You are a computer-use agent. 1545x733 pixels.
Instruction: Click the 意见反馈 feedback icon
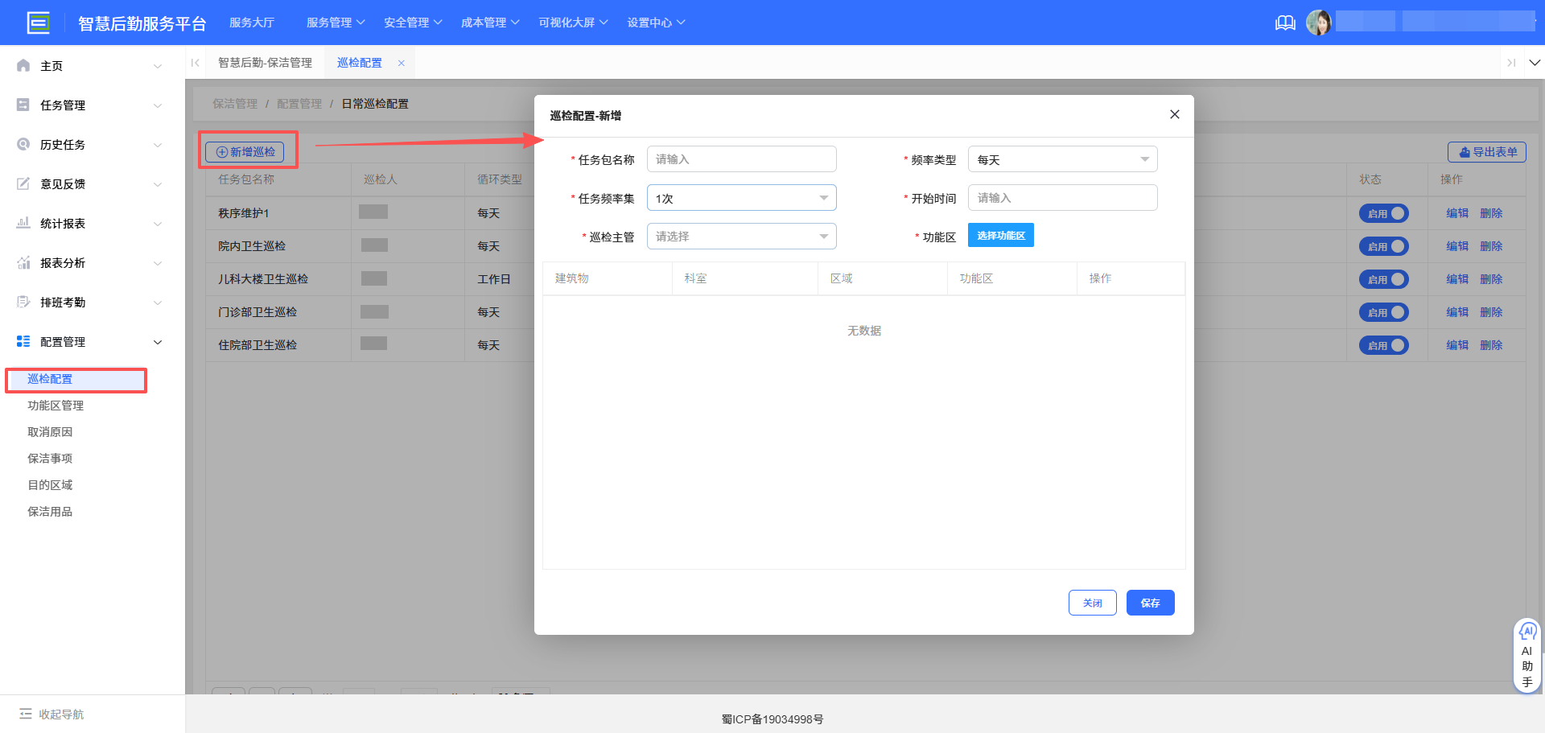[23, 183]
